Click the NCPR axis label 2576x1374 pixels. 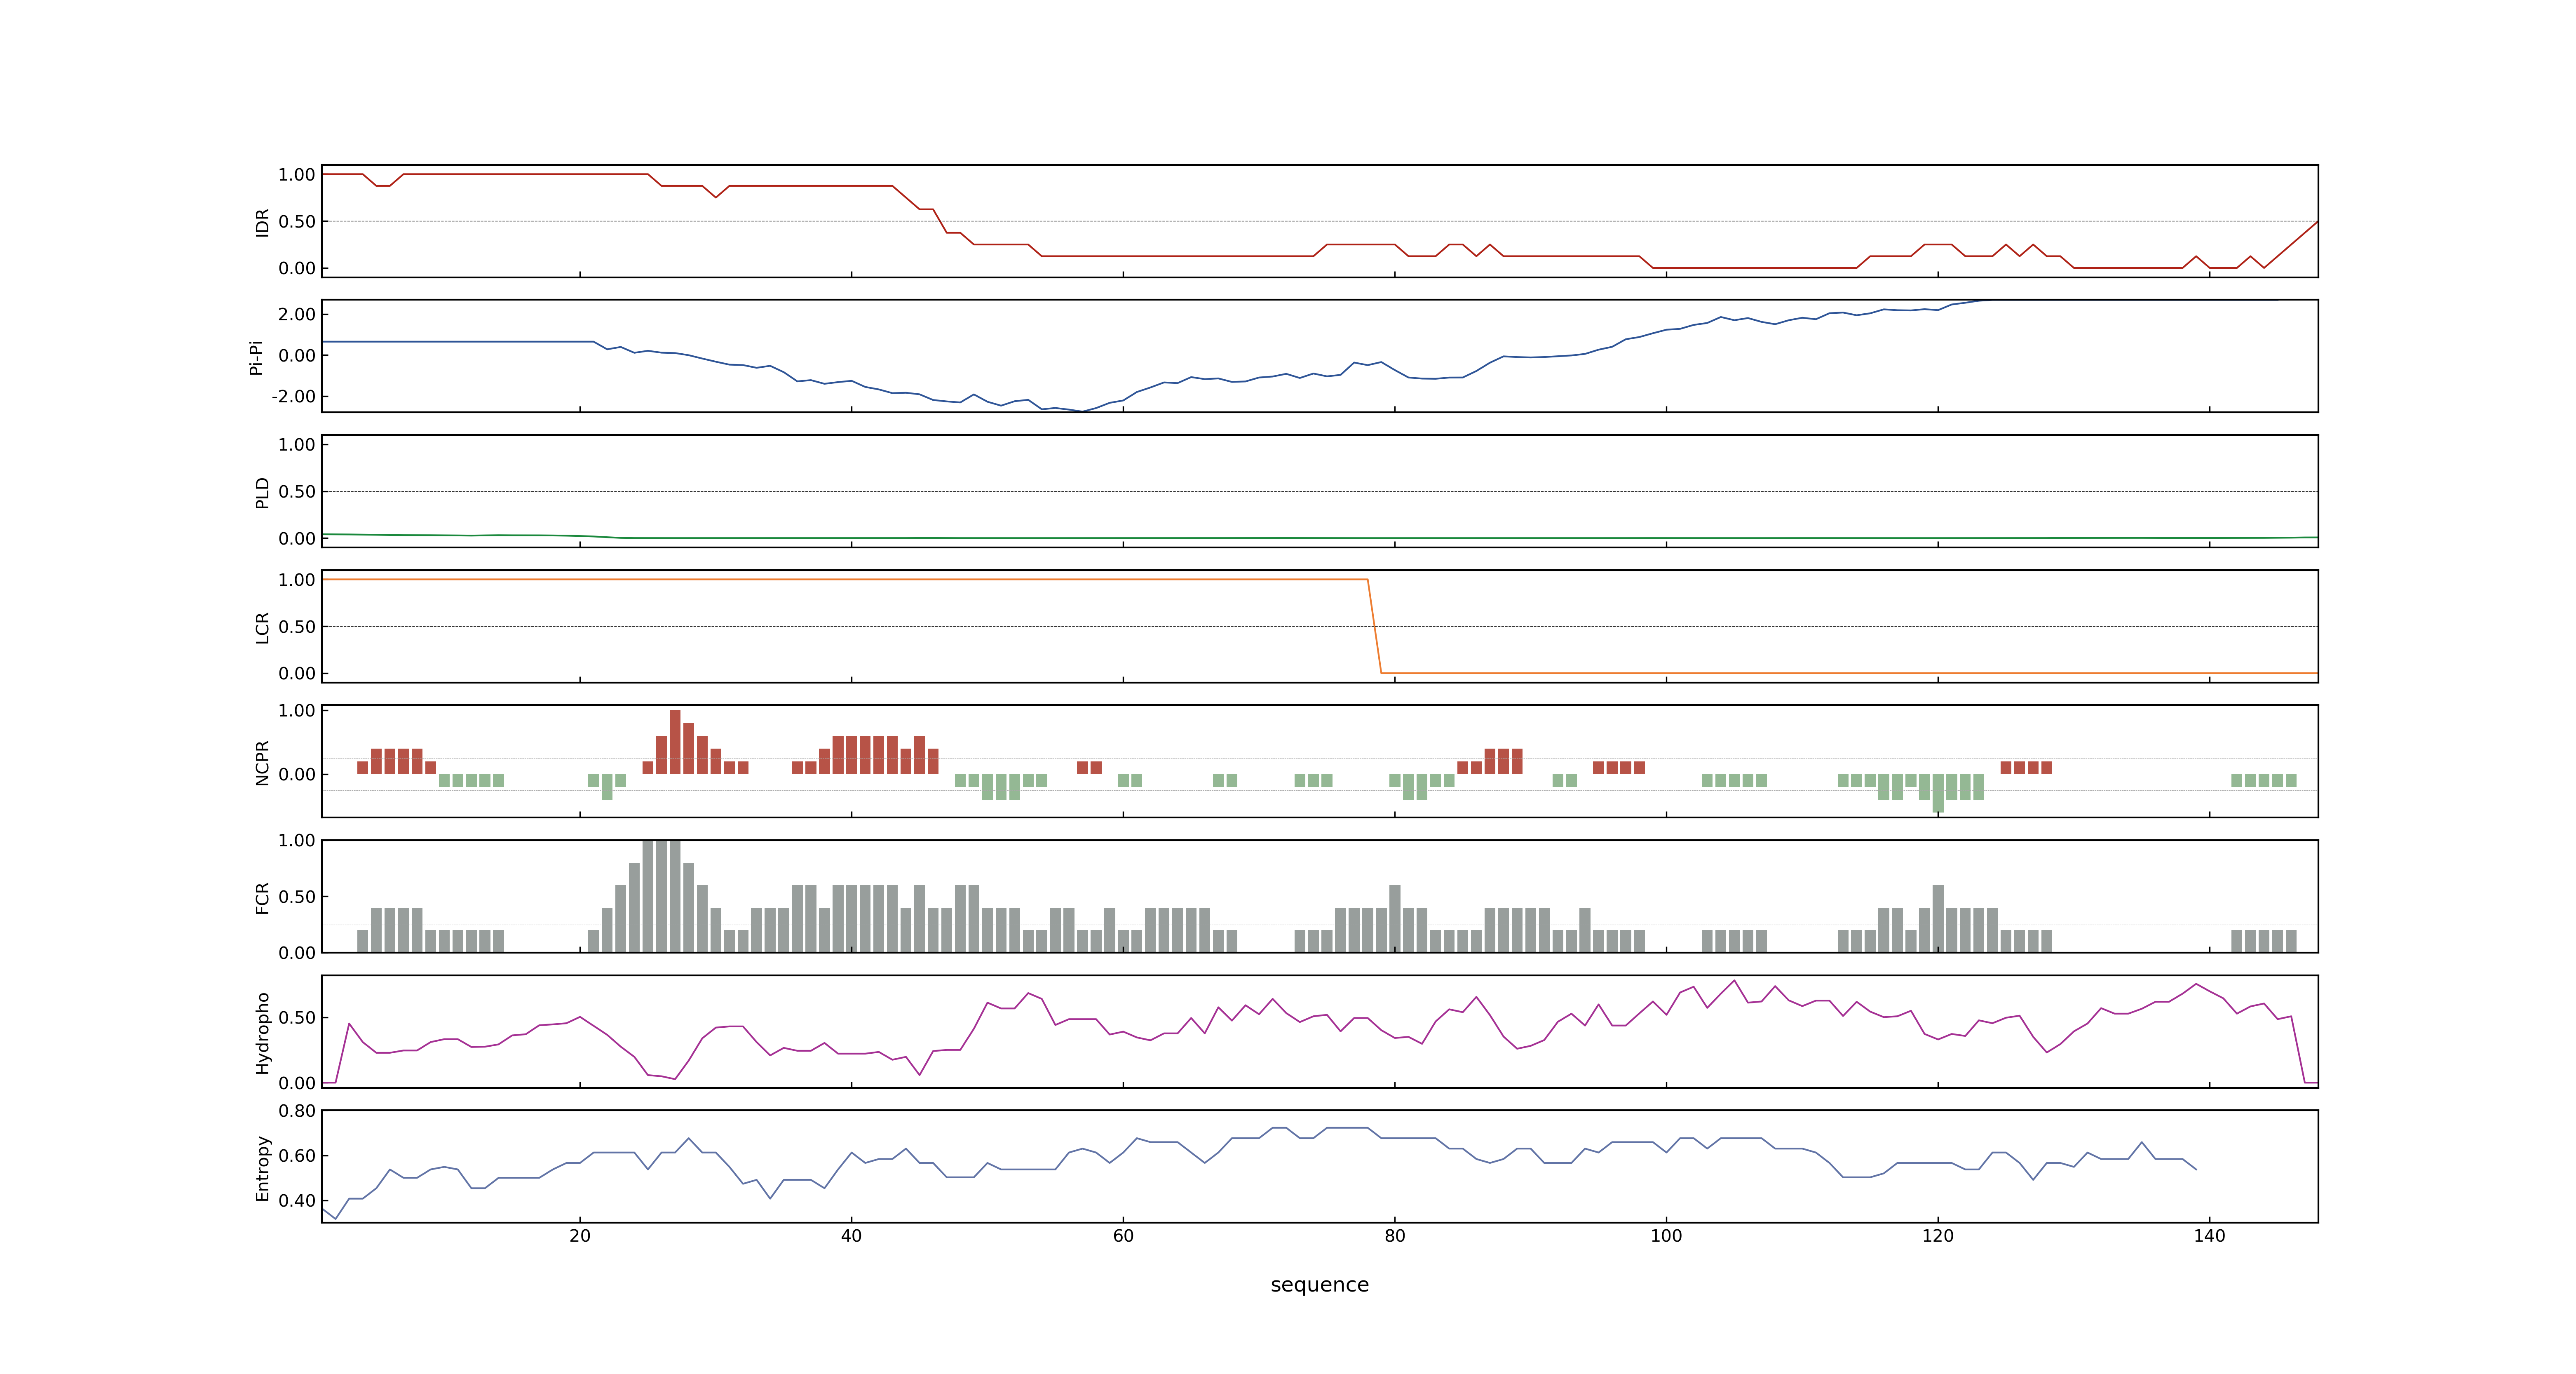262,763
